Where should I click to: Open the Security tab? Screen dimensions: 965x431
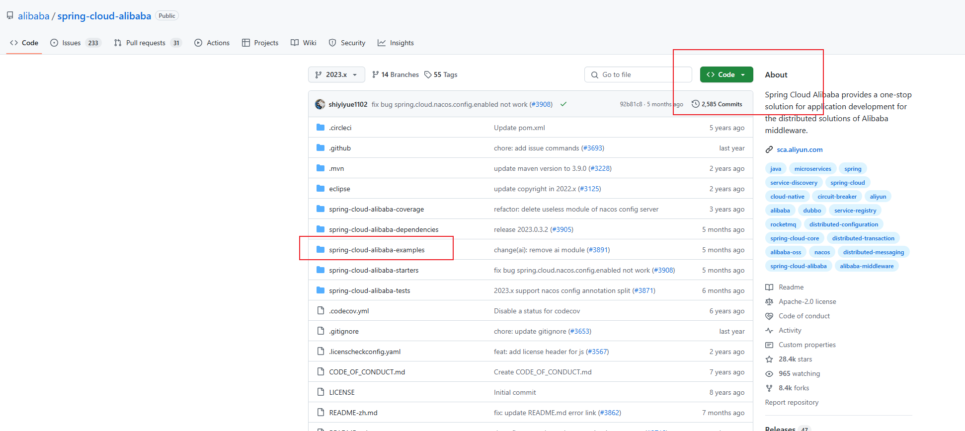(347, 43)
